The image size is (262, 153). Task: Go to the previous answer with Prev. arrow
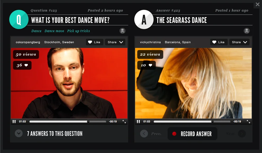[x=144, y=134]
